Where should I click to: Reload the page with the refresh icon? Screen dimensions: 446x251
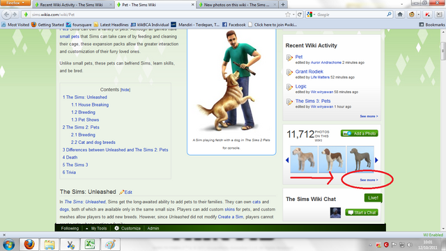pyautogui.click(x=299, y=15)
